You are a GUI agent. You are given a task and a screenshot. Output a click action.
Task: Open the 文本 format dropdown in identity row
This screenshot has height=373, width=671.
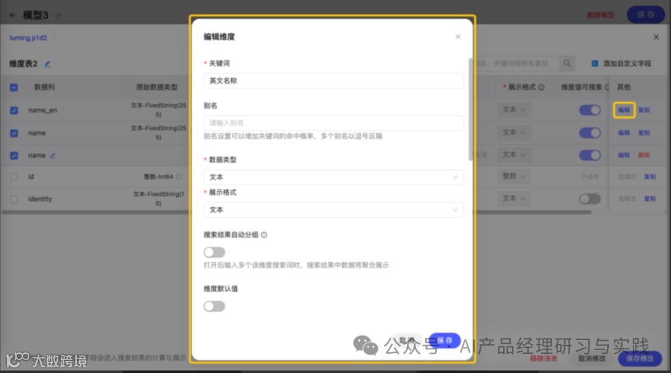click(x=514, y=198)
